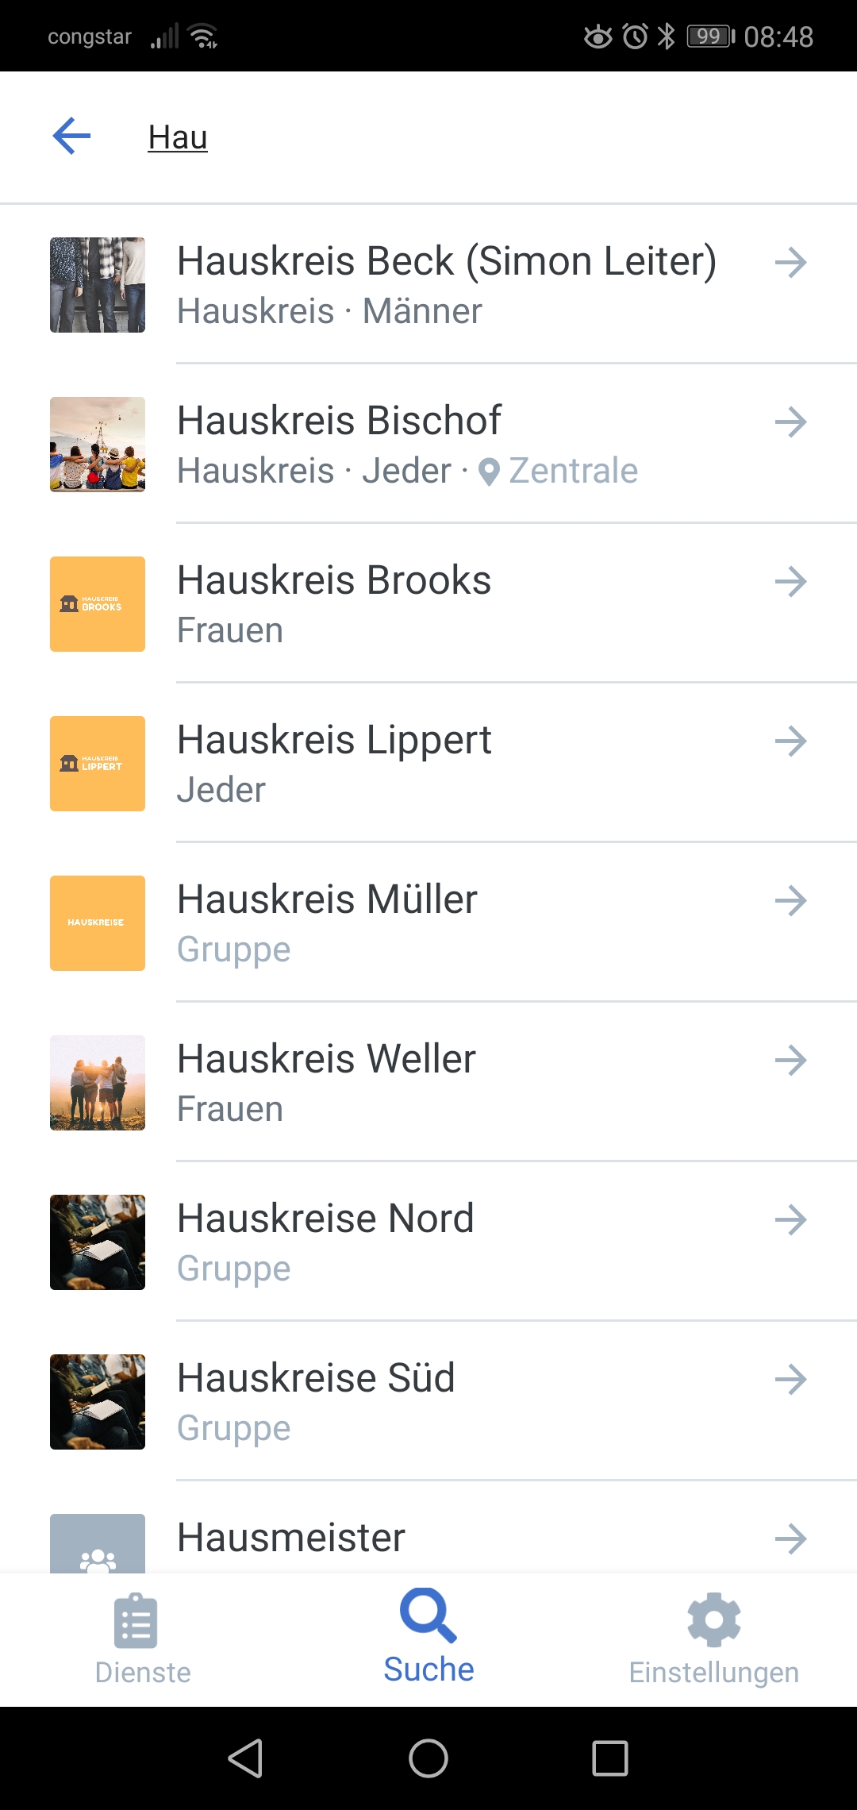Tap the blue back arrow
The image size is (857, 1810).
click(x=72, y=137)
